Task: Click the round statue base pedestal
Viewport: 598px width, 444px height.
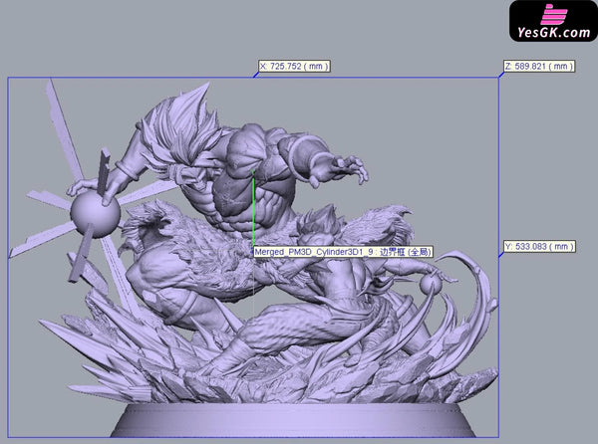Action: click(x=292, y=420)
